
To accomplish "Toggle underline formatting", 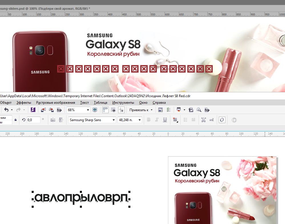I will 165,120.
